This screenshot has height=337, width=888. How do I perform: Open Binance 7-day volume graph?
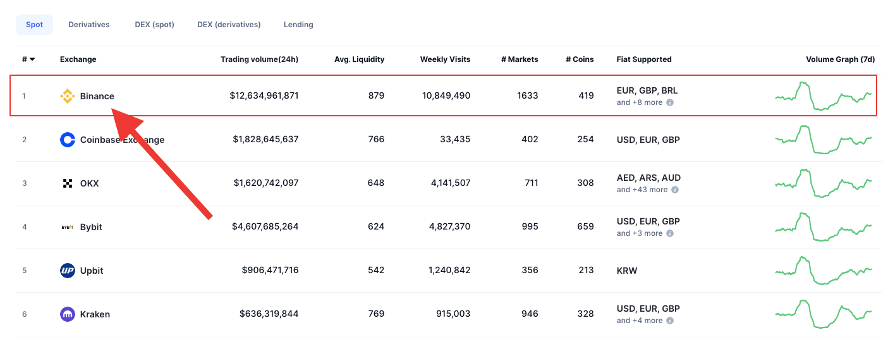pyautogui.click(x=824, y=96)
